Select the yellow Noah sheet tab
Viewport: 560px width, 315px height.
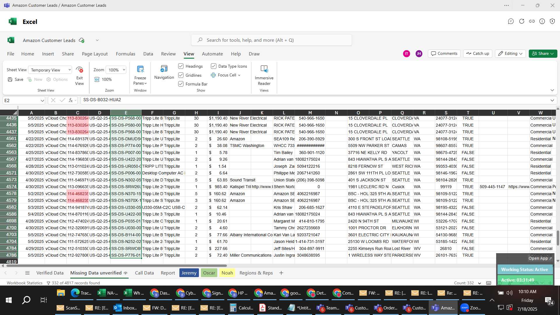(x=227, y=273)
